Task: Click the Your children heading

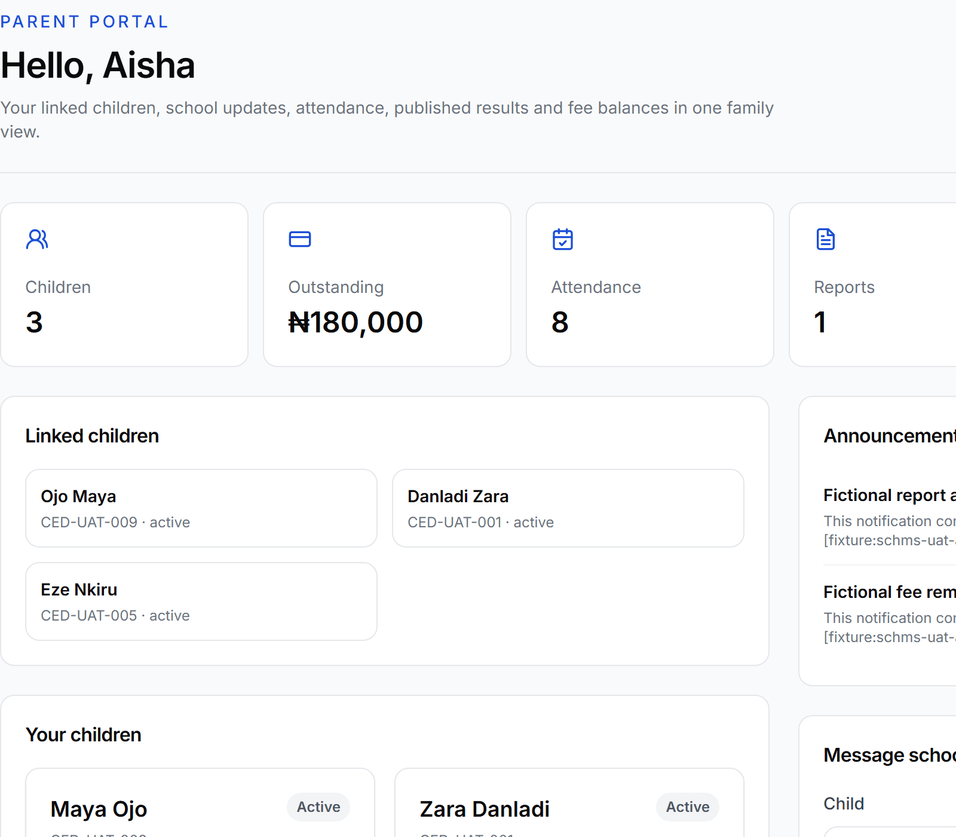Action: [84, 735]
